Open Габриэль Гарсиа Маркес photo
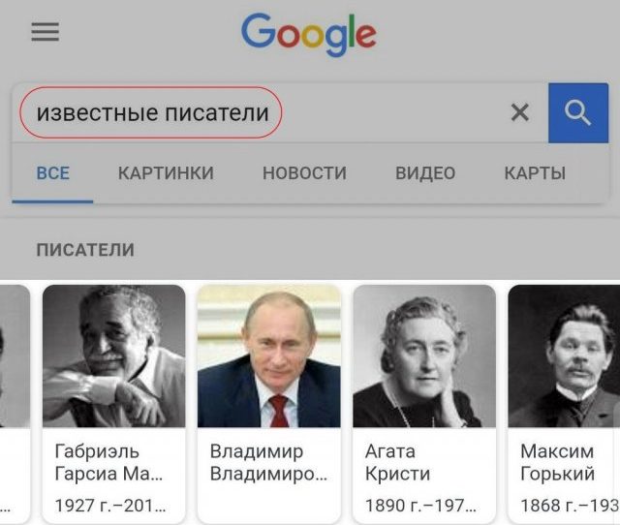Image resolution: width=620 pixels, height=525 pixels. coord(114,355)
